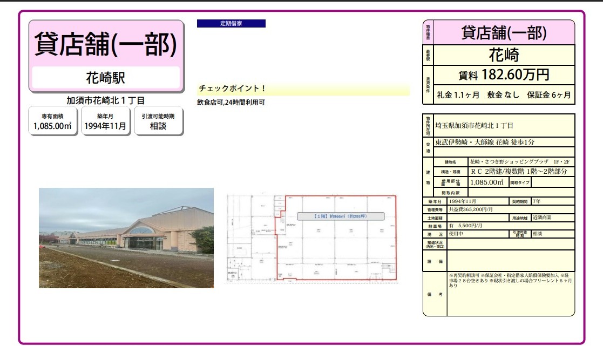This screenshot has height=346, width=603.
Task: Select the 飲食店可,24時間利用可 text
Action: point(231,102)
